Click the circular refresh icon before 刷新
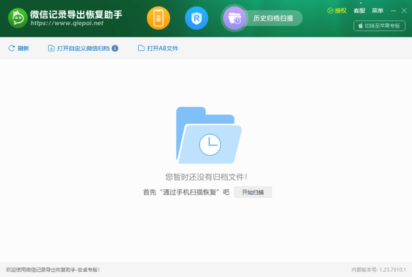The height and width of the screenshot is (277, 412). (x=11, y=48)
